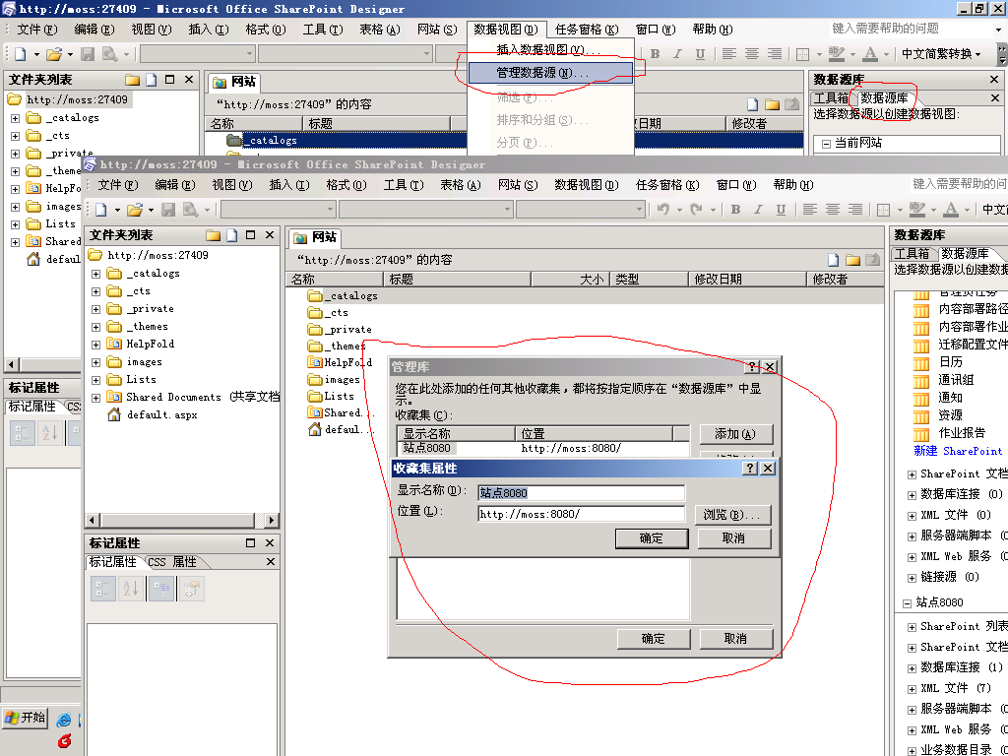Click 添加(A) button in 管理库 dialog

click(735, 434)
